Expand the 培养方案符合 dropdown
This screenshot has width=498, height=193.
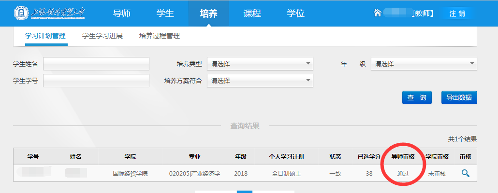coord(260,81)
